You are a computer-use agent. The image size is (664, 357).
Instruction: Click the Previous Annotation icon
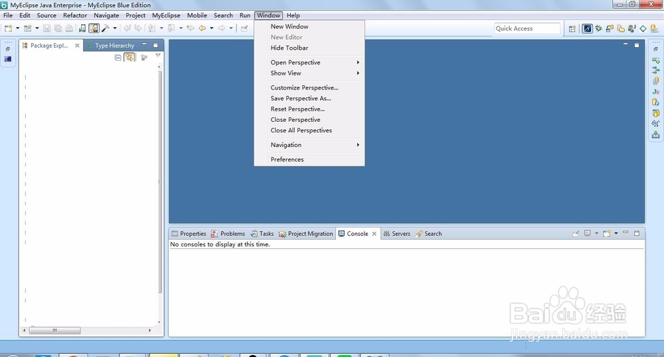pyautogui.click(x=171, y=28)
